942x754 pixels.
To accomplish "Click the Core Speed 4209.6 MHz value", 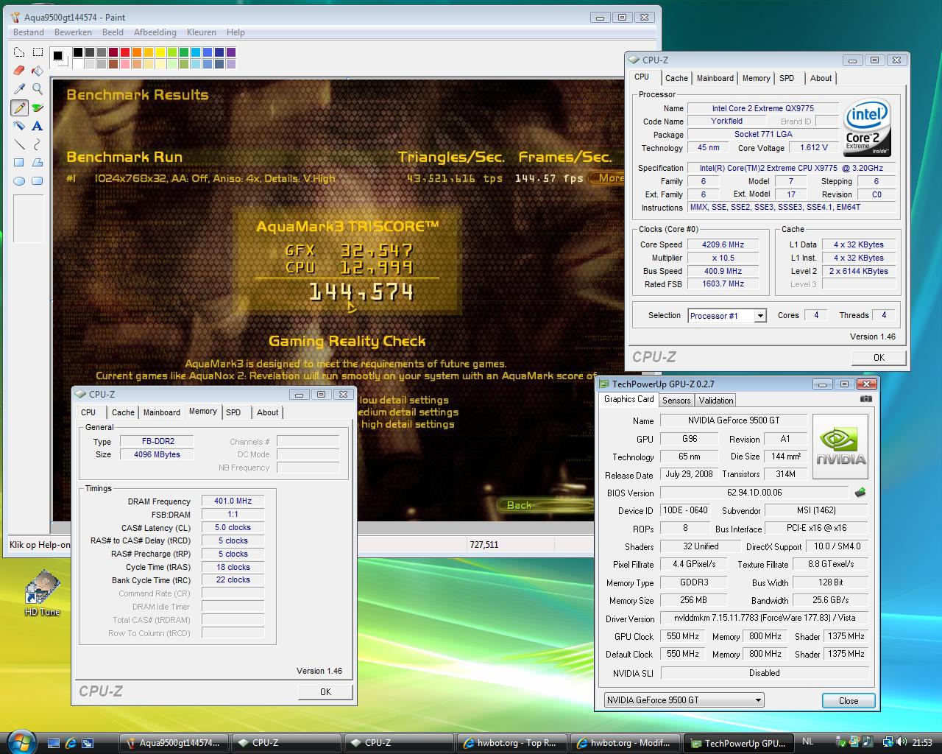I will coord(724,244).
